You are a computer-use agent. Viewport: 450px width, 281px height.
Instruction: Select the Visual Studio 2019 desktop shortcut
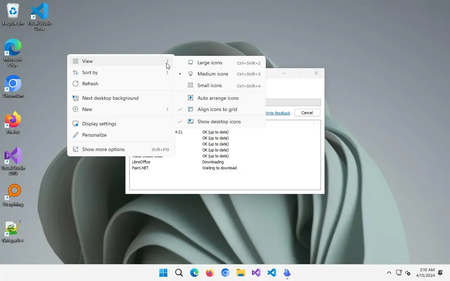pos(13,161)
